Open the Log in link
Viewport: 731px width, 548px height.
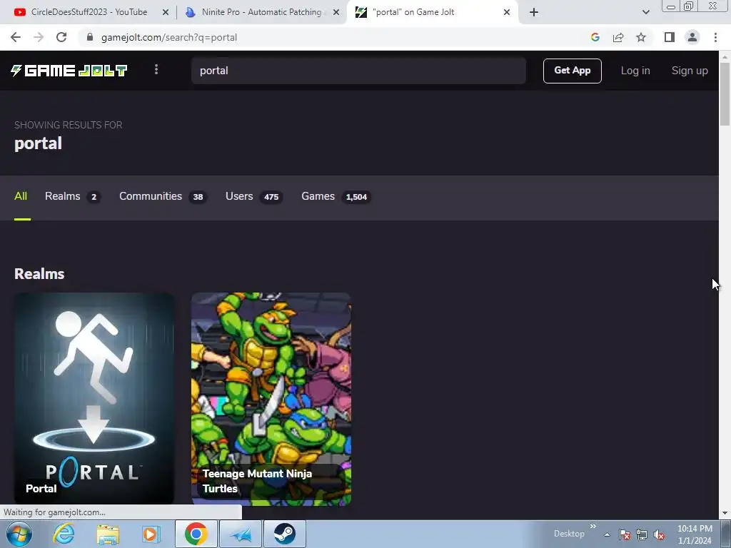pyautogui.click(x=635, y=71)
